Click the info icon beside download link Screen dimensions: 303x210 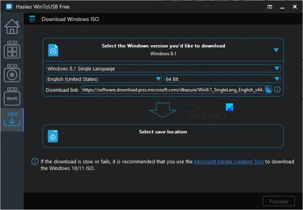[x=277, y=90]
